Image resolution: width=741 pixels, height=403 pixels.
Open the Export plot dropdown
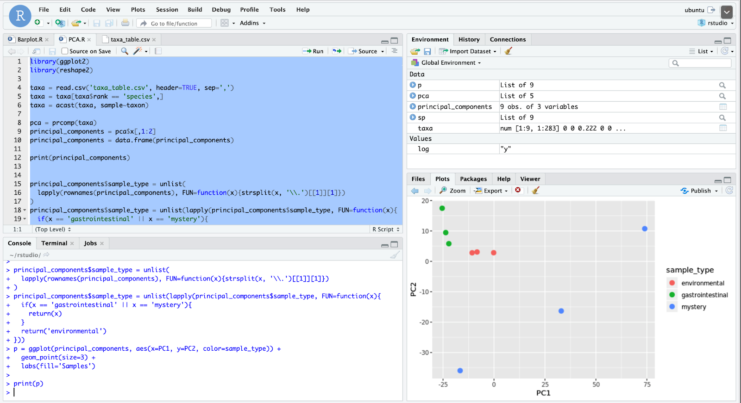click(491, 191)
